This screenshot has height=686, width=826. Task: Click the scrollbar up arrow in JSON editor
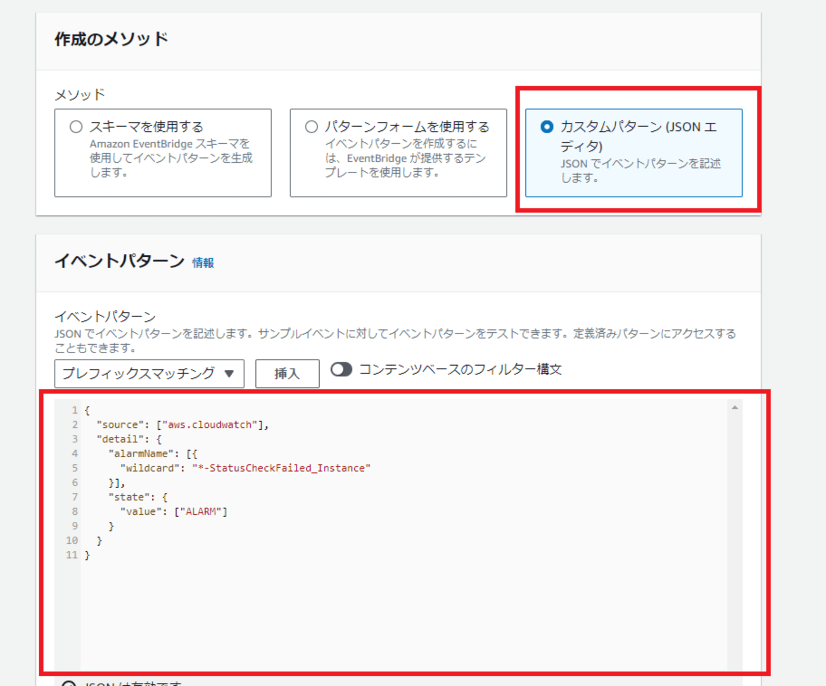(735, 408)
